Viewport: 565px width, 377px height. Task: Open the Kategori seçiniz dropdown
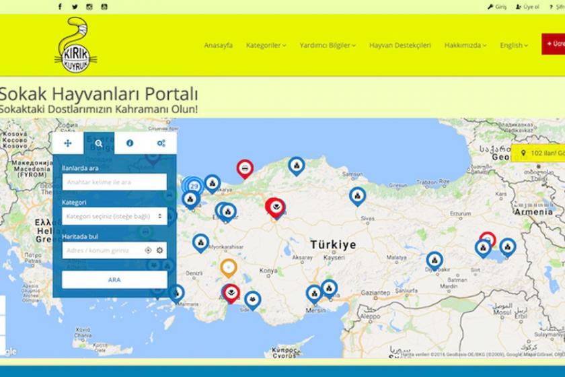[114, 216]
